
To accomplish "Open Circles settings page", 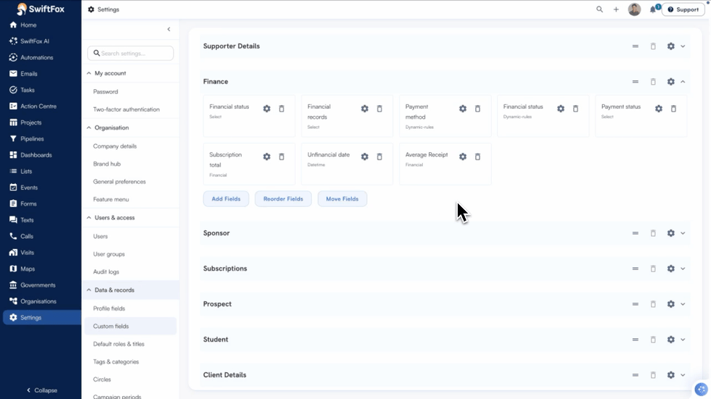I will tap(102, 379).
